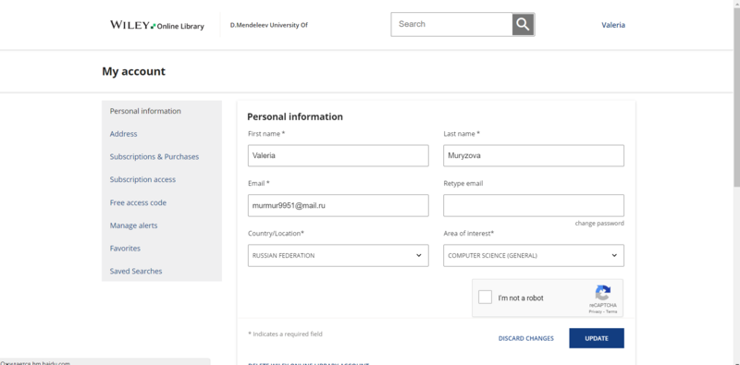Click the change password link
This screenshot has height=365, width=740.
[599, 223]
